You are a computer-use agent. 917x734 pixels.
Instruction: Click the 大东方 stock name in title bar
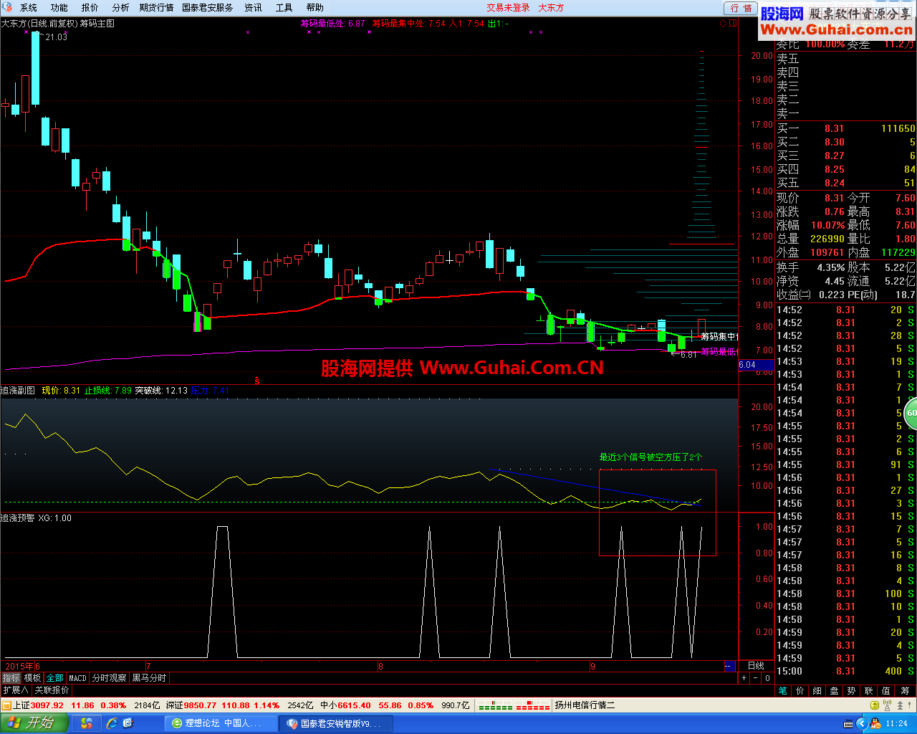(552, 8)
